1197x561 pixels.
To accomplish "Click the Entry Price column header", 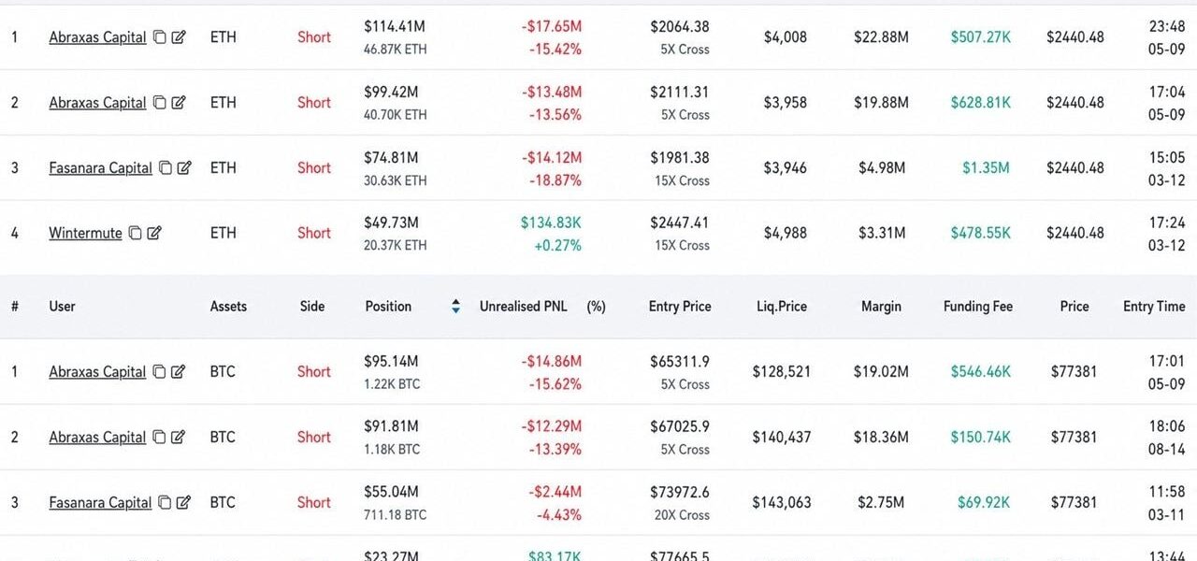I will point(680,306).
